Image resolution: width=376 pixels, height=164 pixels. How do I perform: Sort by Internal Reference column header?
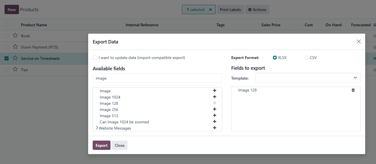[142, 25]
